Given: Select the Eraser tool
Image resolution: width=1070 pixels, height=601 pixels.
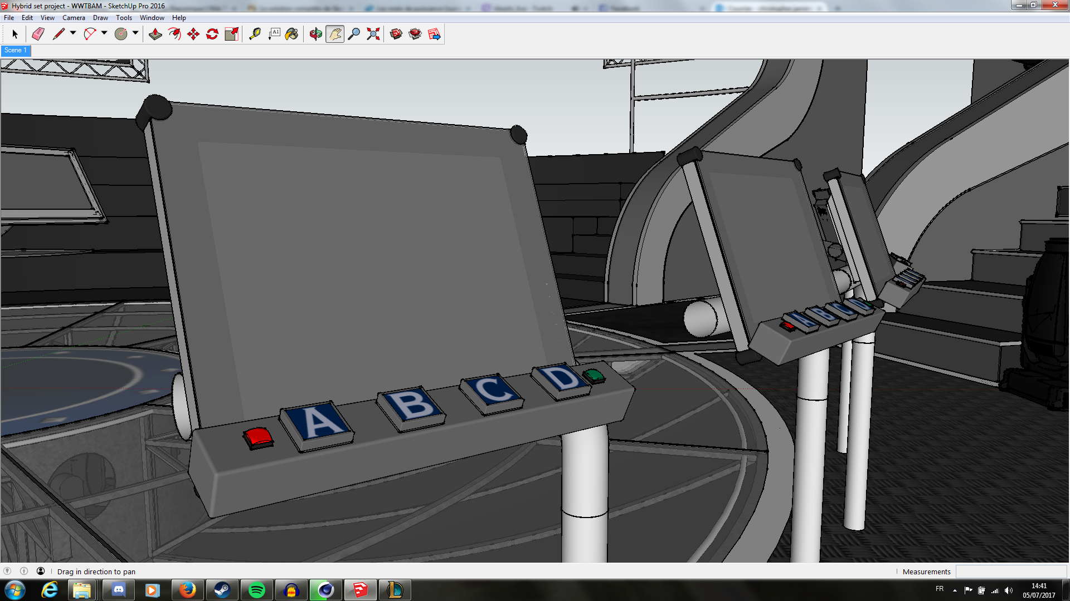Looking at the screenshot, I should 38,35.
